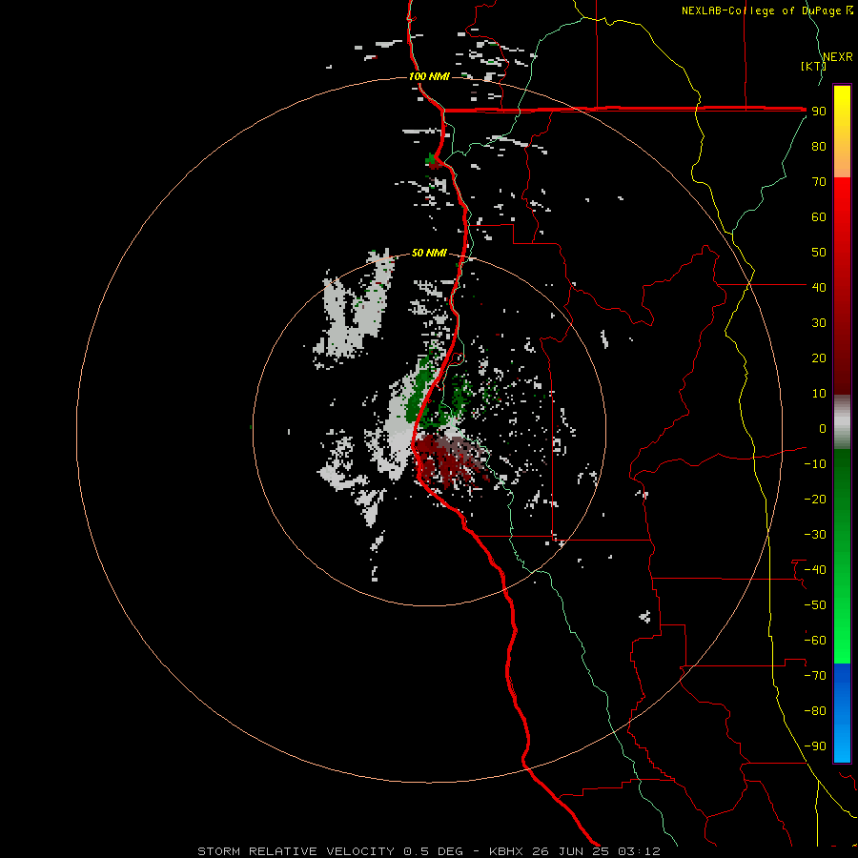Click the -30 value on the velocity scale

point(815,535)
